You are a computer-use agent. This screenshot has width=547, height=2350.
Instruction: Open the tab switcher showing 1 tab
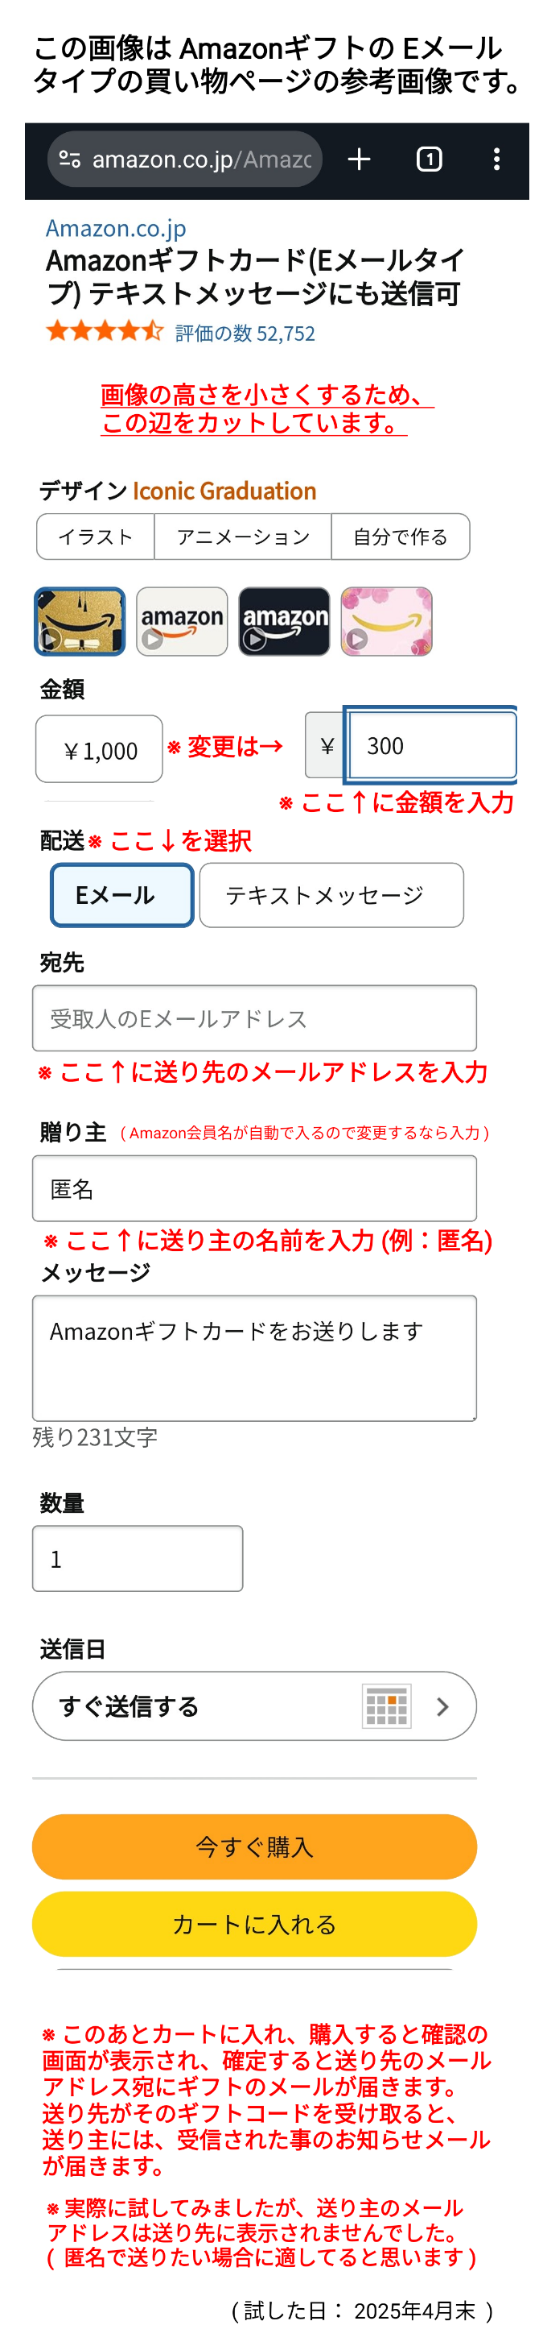(429, 160)
